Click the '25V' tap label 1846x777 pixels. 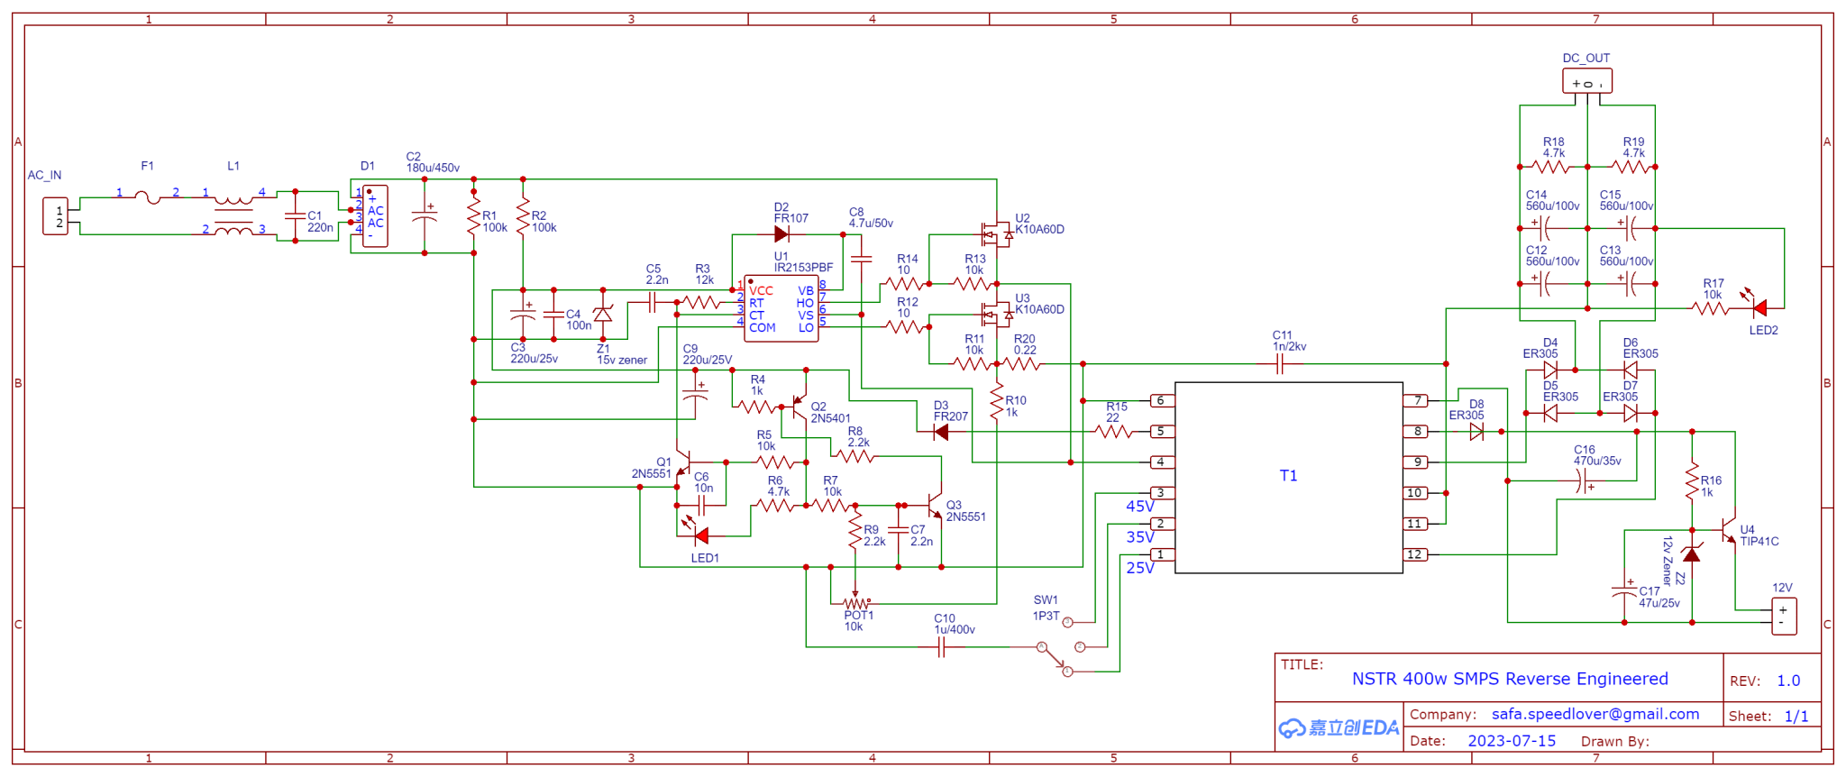1140,568
